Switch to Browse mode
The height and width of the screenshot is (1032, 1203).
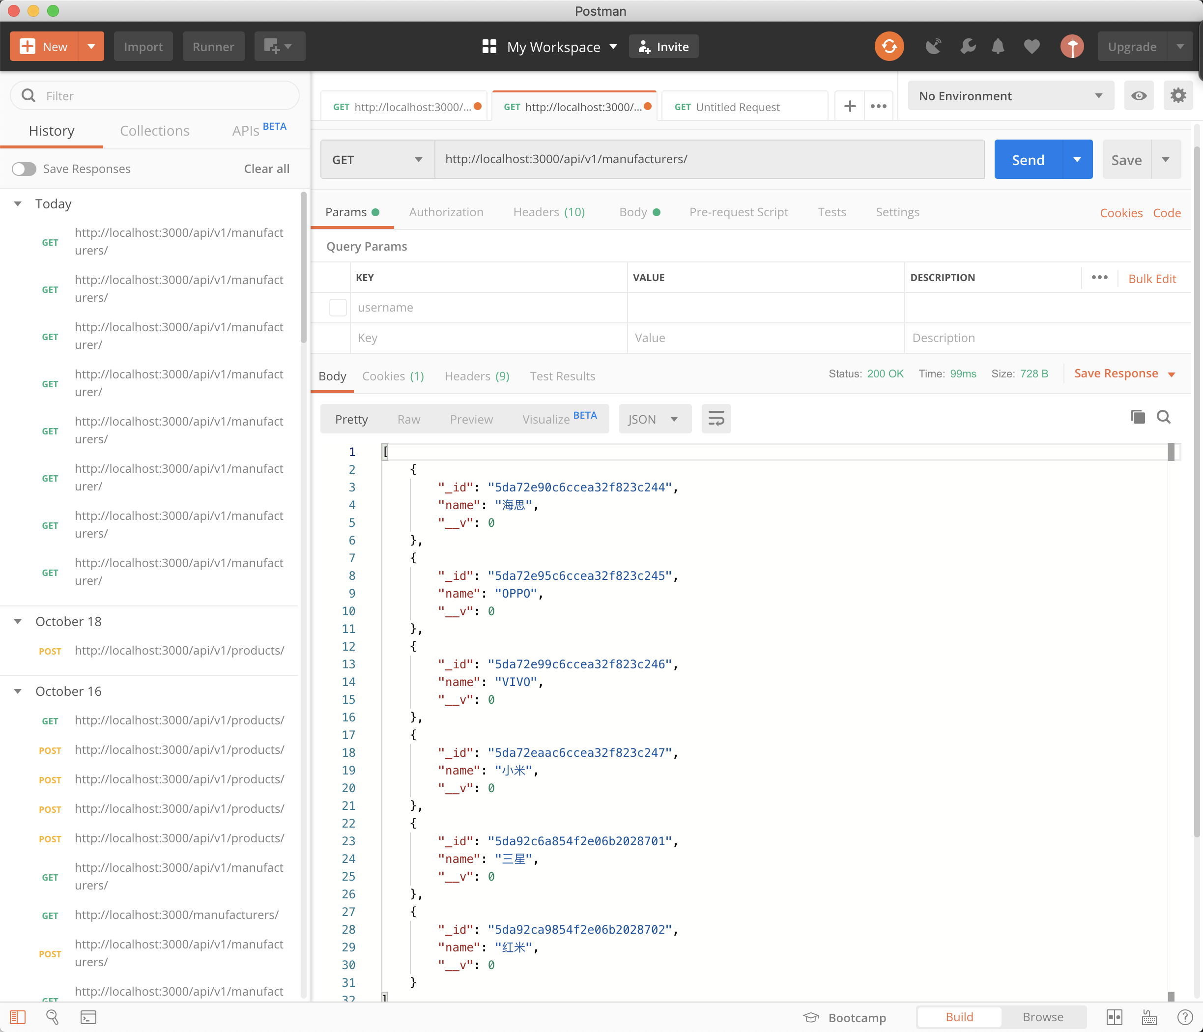tap(1043, 1017)
